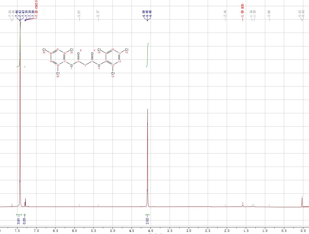Click the small integral value 0.05
Image resolution: width=309 pixels, height=234 pixels.
coord(25,221)
